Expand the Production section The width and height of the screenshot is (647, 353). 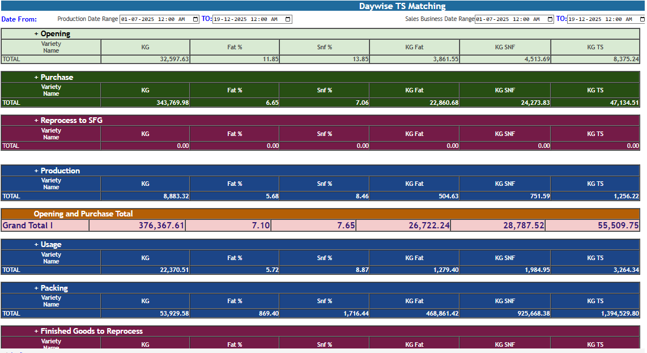pyautogui.click(x=37, y=171)
